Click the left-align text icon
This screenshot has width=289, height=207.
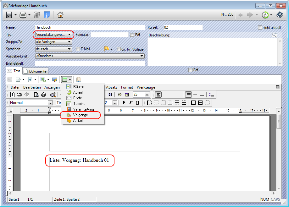click(158, 95)
